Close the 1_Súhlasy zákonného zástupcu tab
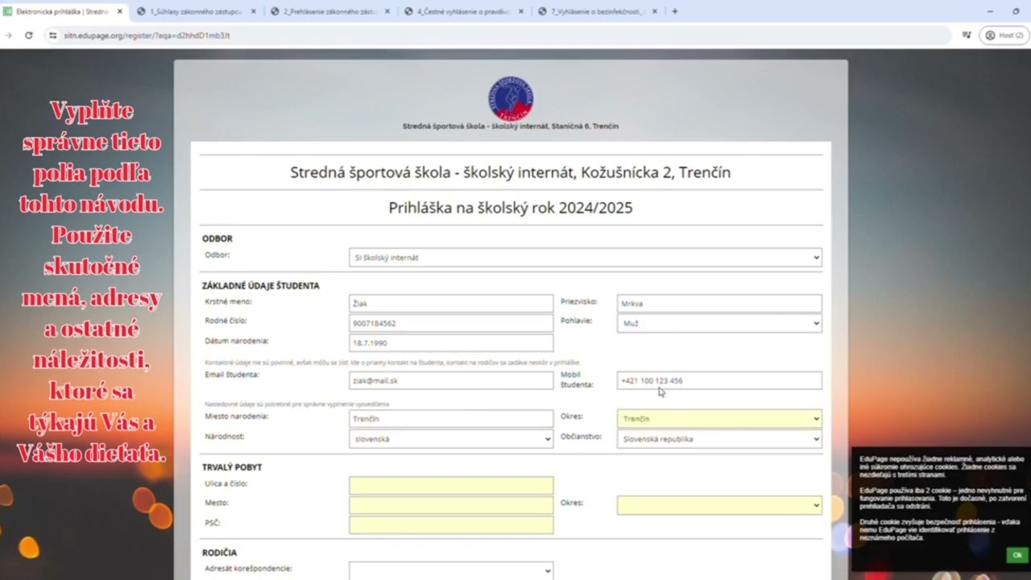 point(254,11)
